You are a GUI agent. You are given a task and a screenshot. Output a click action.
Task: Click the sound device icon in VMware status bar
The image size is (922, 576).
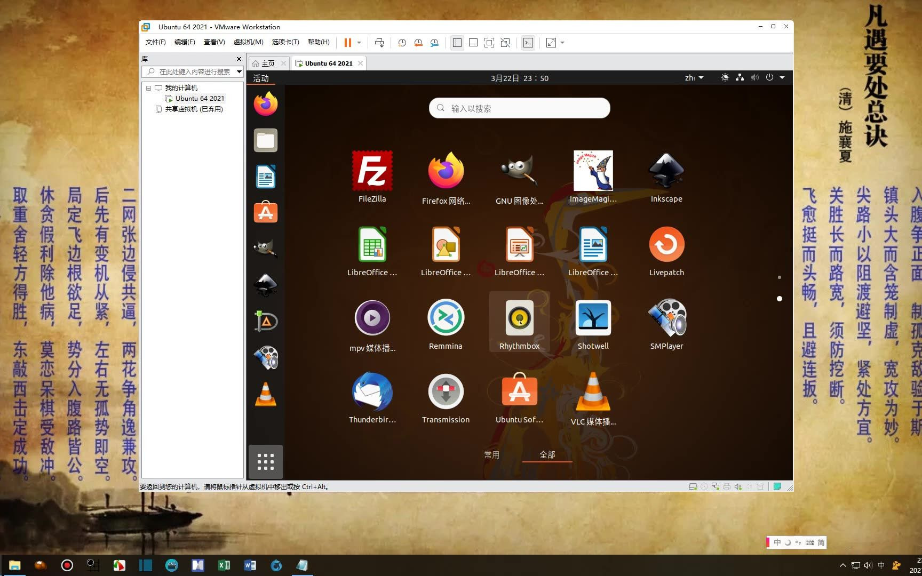(738, 486)
